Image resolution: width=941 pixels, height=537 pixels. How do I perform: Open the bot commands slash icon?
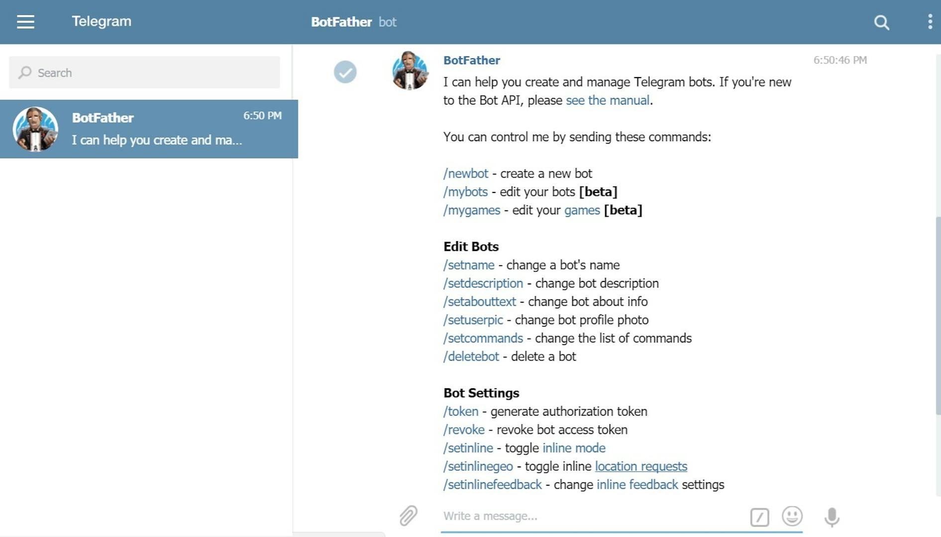click(759, 517)
